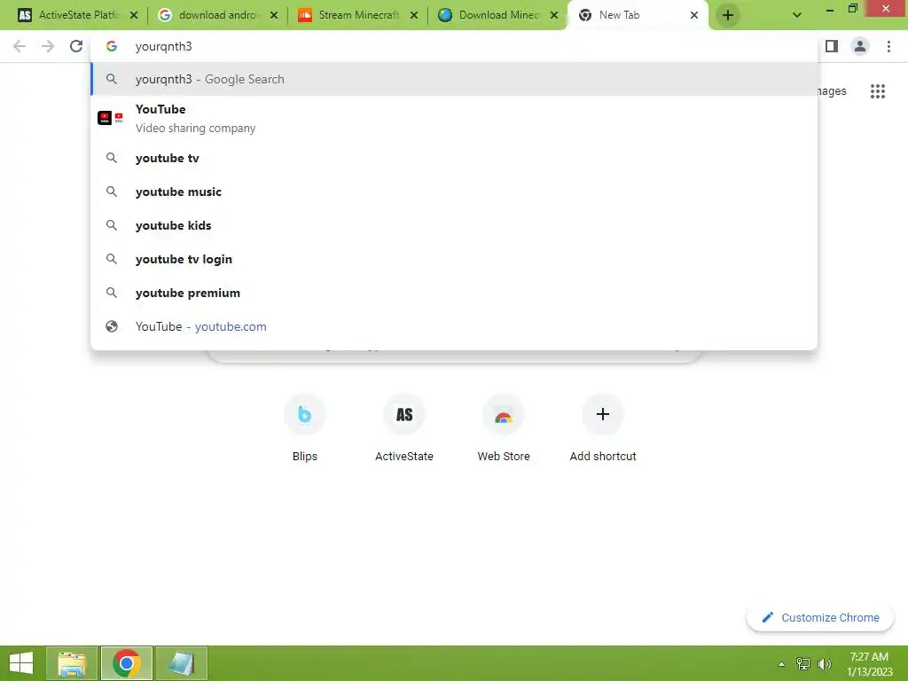Open the Web Store shortcut

(x=504, y=428)
